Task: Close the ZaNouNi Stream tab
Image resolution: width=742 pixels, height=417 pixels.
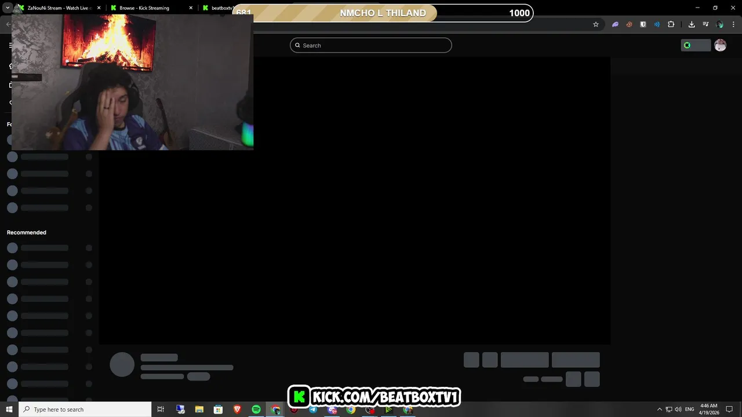Action: (99, 8)
